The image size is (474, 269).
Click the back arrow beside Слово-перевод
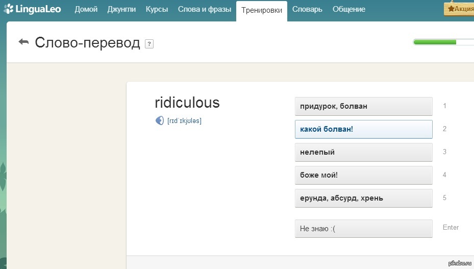pos(23,42)
